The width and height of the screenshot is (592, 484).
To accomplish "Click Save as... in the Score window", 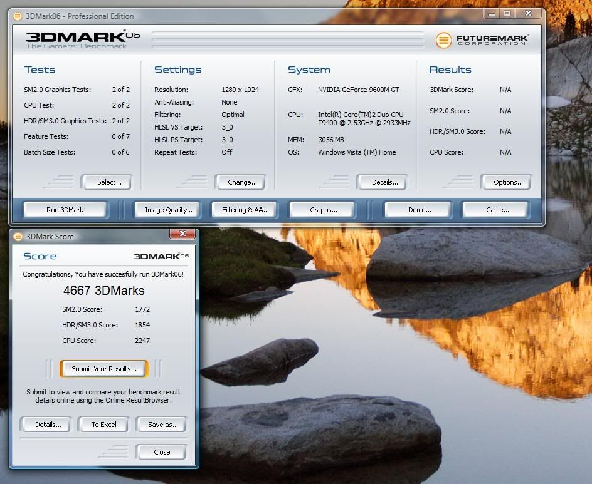I will (162, 425).
